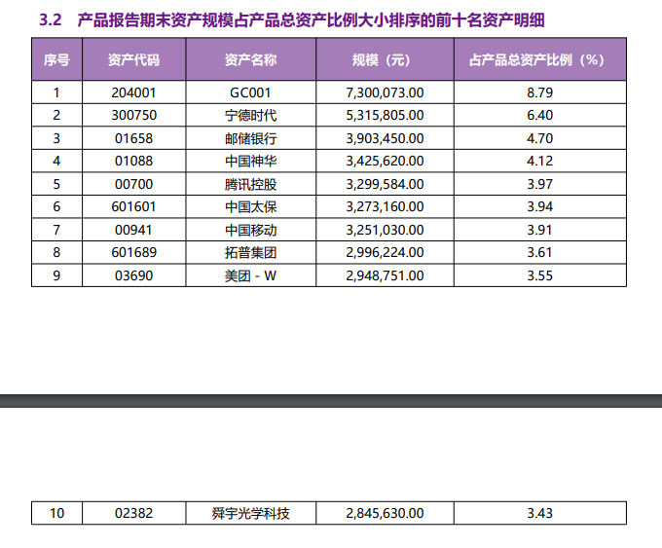Click asset code 01088
Viewport: 662px width, 548px height.
pos(133,161)
